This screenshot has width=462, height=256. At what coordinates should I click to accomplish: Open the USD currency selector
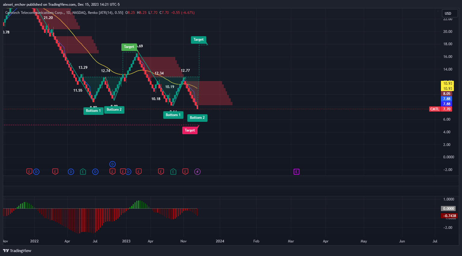[450, 13]
